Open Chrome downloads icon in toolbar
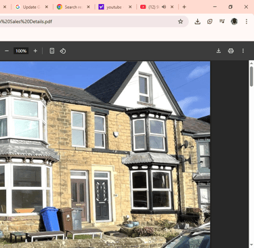 [x=198, y=22]
